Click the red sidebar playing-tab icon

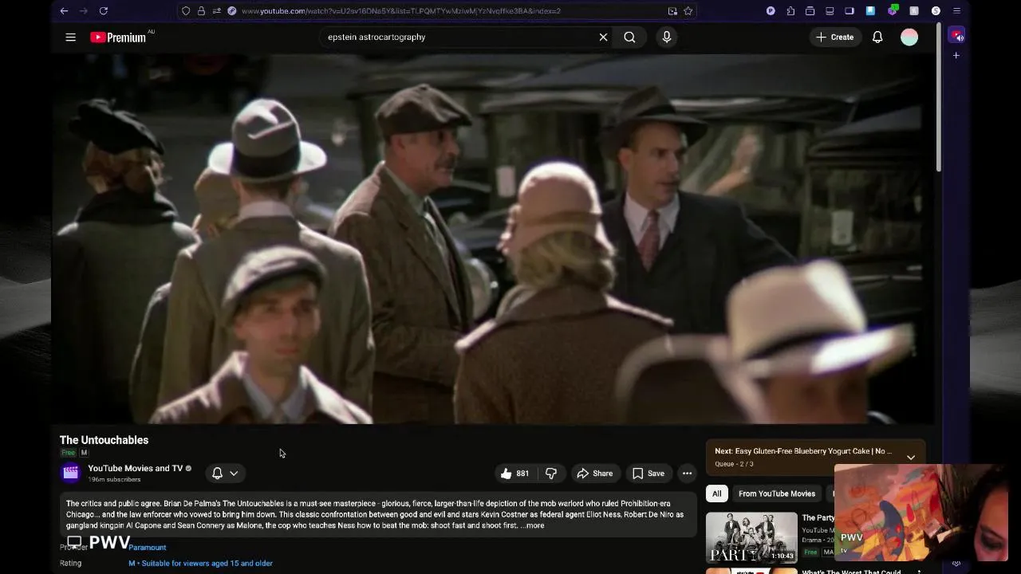(x=956, y=36)
